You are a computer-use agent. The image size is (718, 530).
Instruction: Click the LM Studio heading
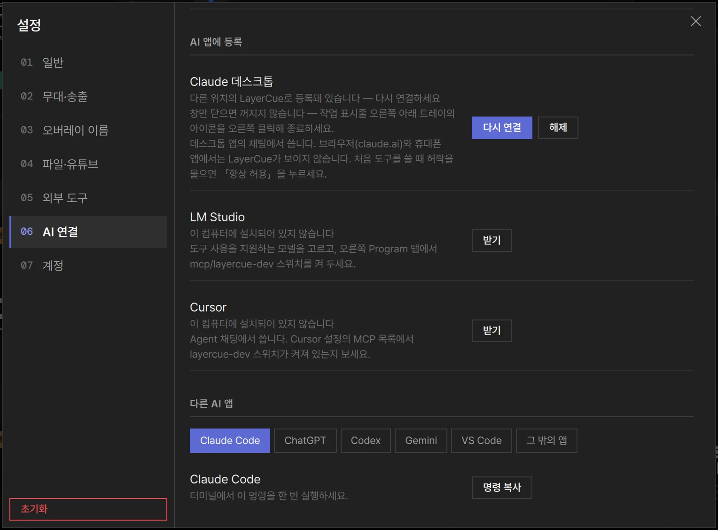217,217
